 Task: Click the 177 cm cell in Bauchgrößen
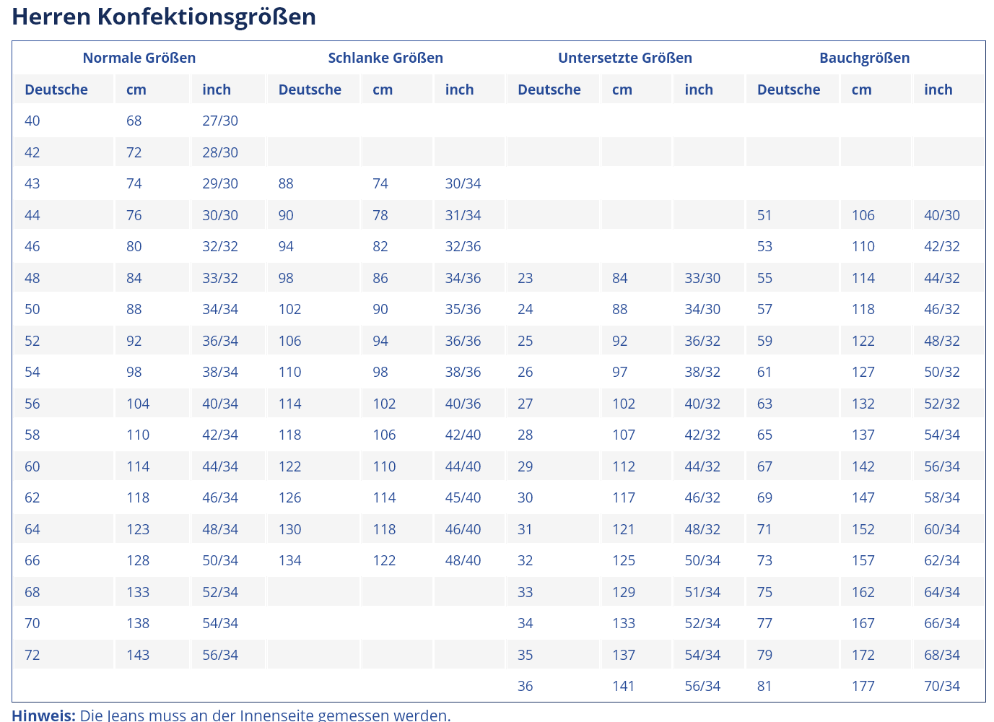coord(863,686)
